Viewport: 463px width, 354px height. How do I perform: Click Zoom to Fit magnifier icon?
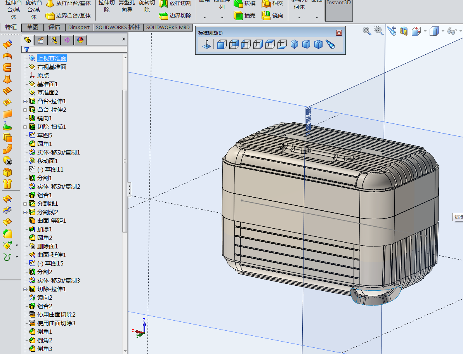click(x=366, y=31)
